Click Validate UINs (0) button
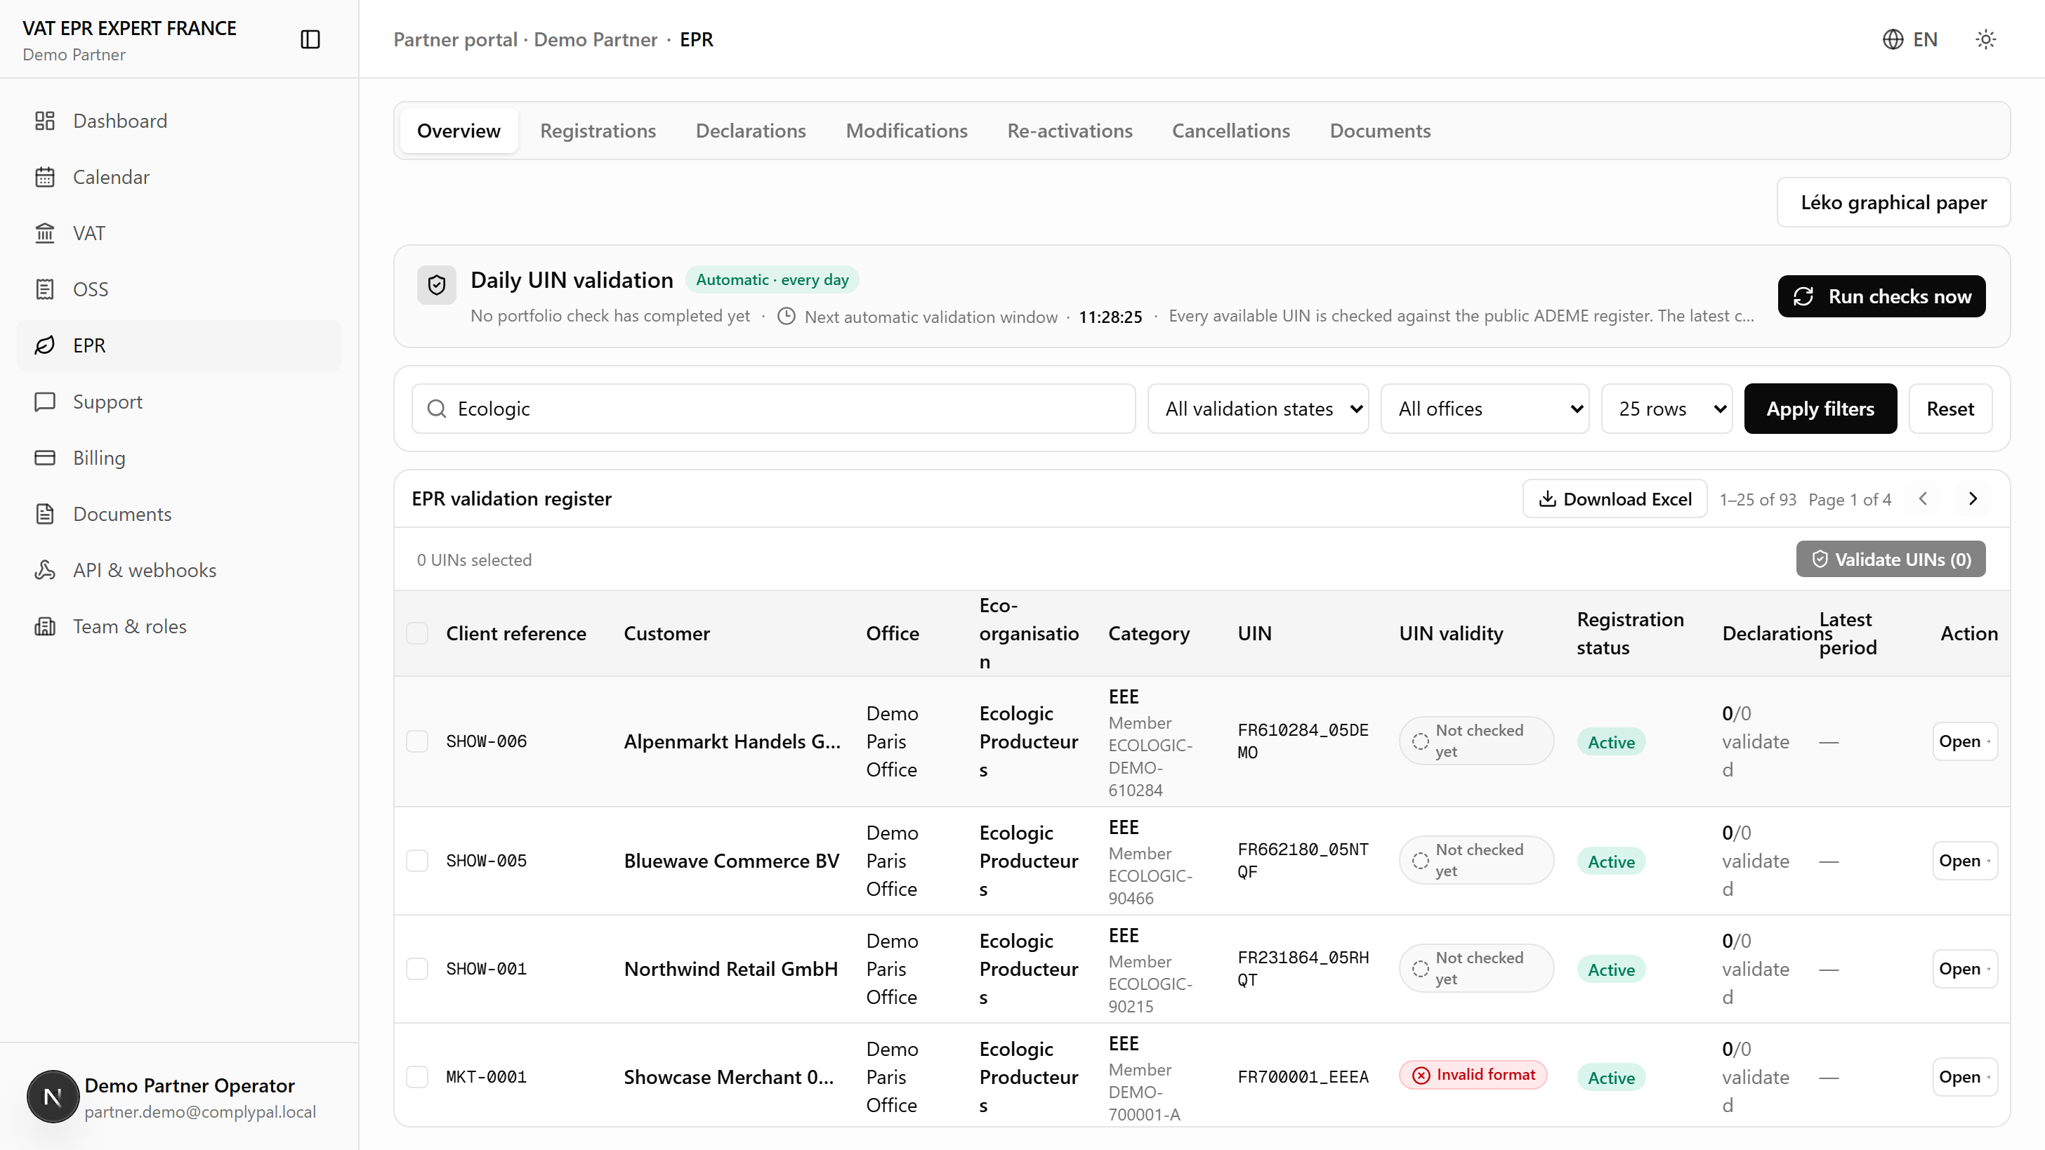 (1891, 560)
